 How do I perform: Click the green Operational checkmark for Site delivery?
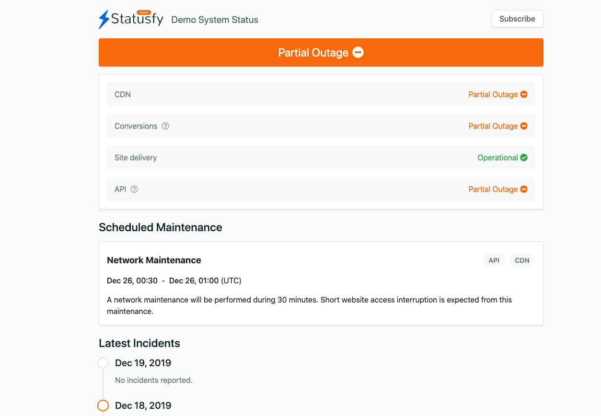[523, 157]
